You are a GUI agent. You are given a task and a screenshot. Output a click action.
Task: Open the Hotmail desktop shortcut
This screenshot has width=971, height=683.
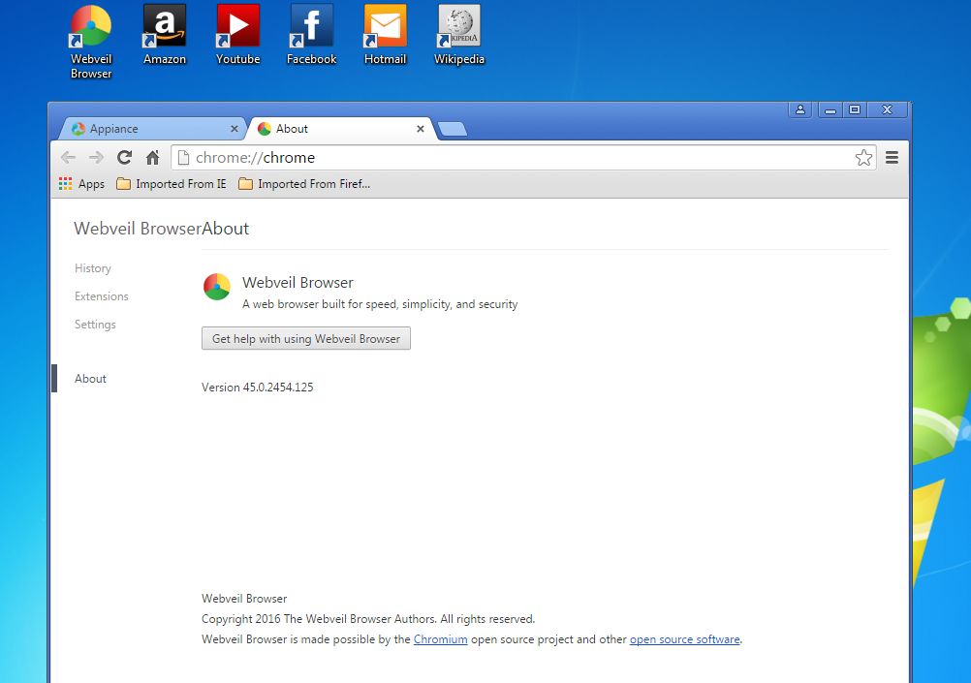(x=385, y=35)
